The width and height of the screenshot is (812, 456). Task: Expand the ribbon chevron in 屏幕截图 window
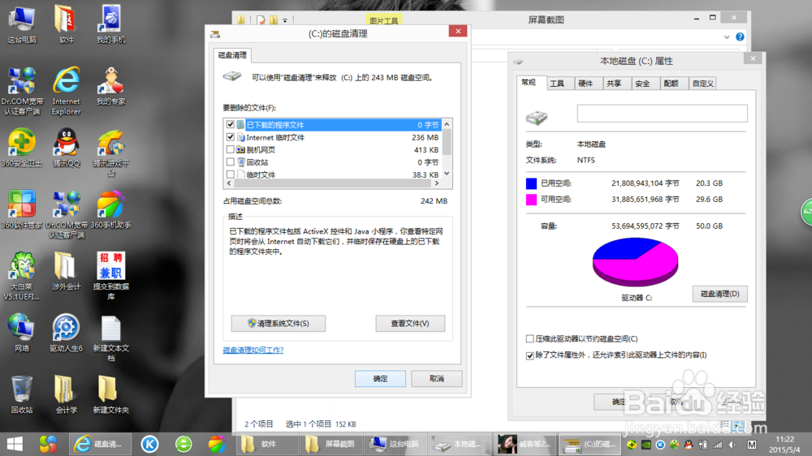pos(727,37)
